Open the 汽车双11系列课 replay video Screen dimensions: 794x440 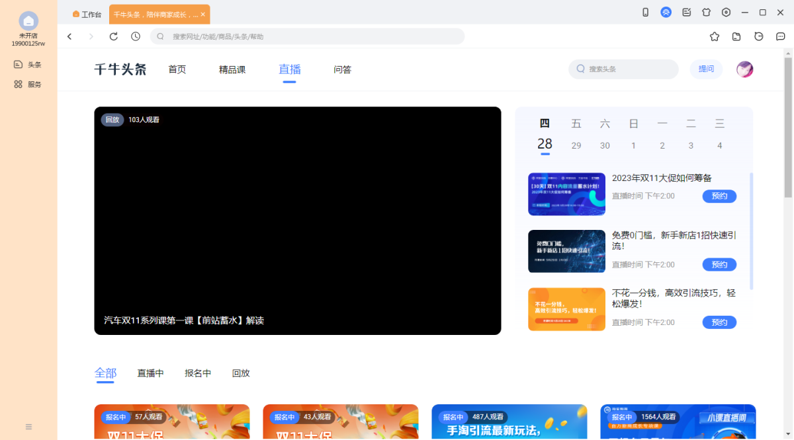coord(298,221)
